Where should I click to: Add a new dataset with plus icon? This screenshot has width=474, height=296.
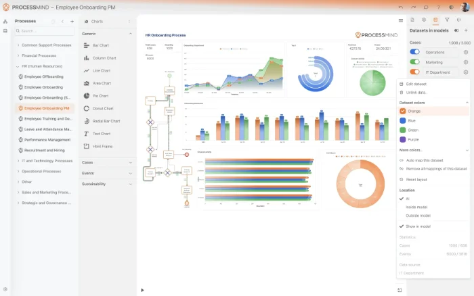467,30
